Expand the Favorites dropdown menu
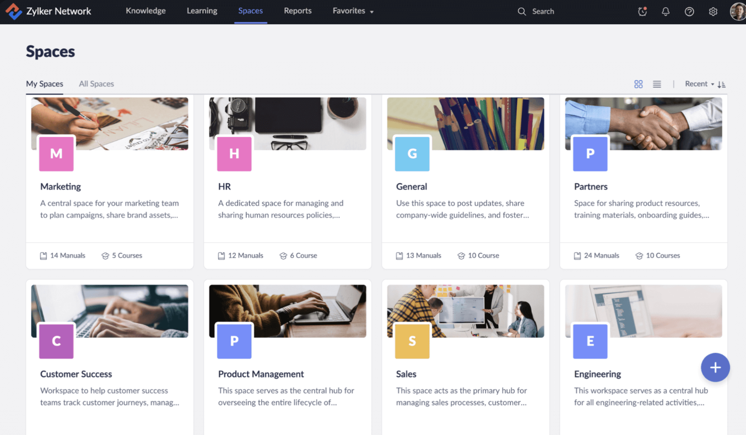This screenshot has width=746, height=435. point(353,11)
